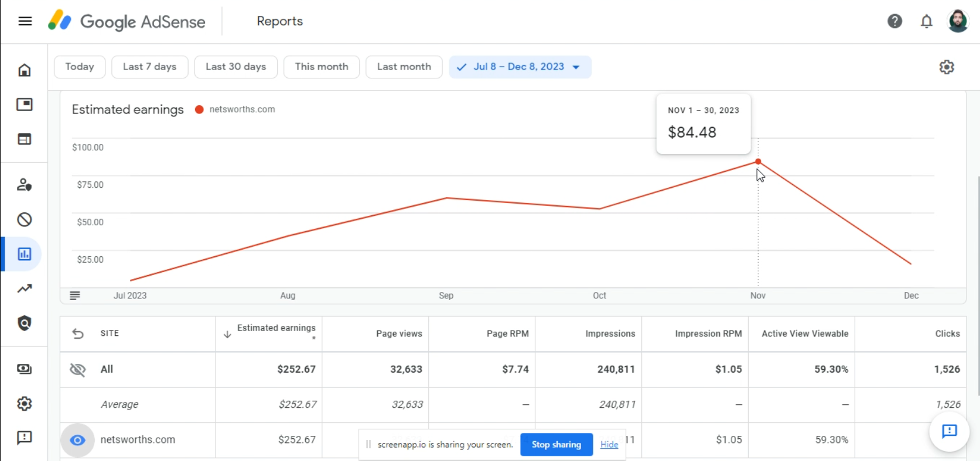
Task: Open the date range dropdown arrow
Action: pyautogui.click(x=576, y=67)
